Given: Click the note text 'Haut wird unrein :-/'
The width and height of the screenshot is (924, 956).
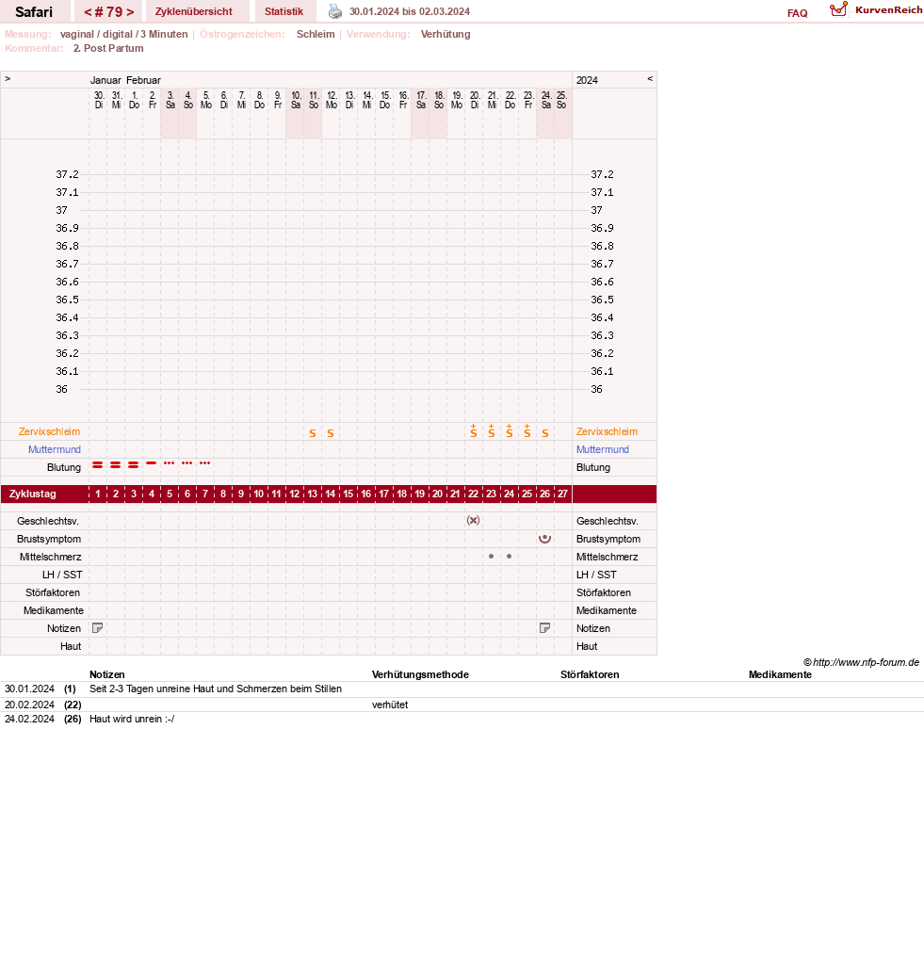Looking at the screenshot, I should click(132, 719).
